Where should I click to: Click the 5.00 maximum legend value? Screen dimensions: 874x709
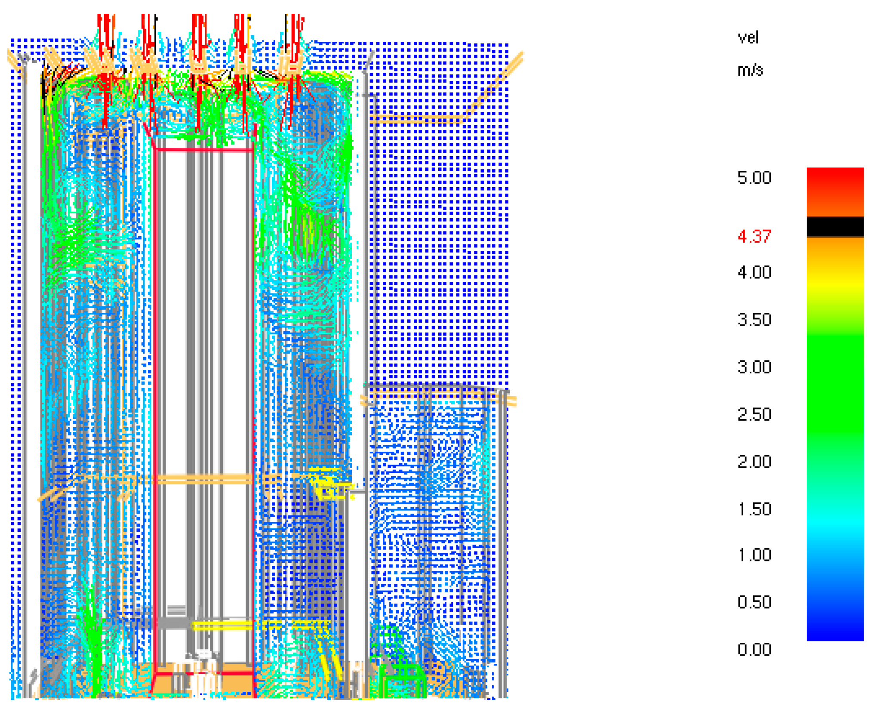click(754, 178)
